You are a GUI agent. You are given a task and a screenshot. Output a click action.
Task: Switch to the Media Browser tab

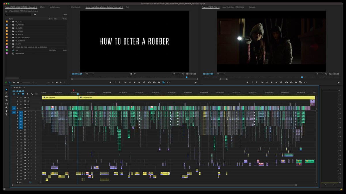coord(55,7)
